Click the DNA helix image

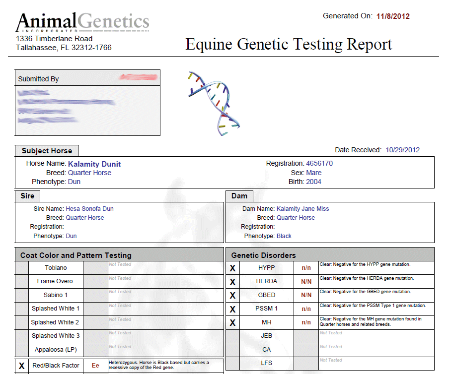click(x=214, y=103)
